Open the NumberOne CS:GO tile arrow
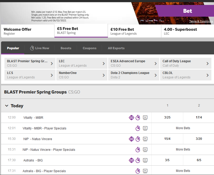Viewport: 214px width, 175px height. (103, 75)
